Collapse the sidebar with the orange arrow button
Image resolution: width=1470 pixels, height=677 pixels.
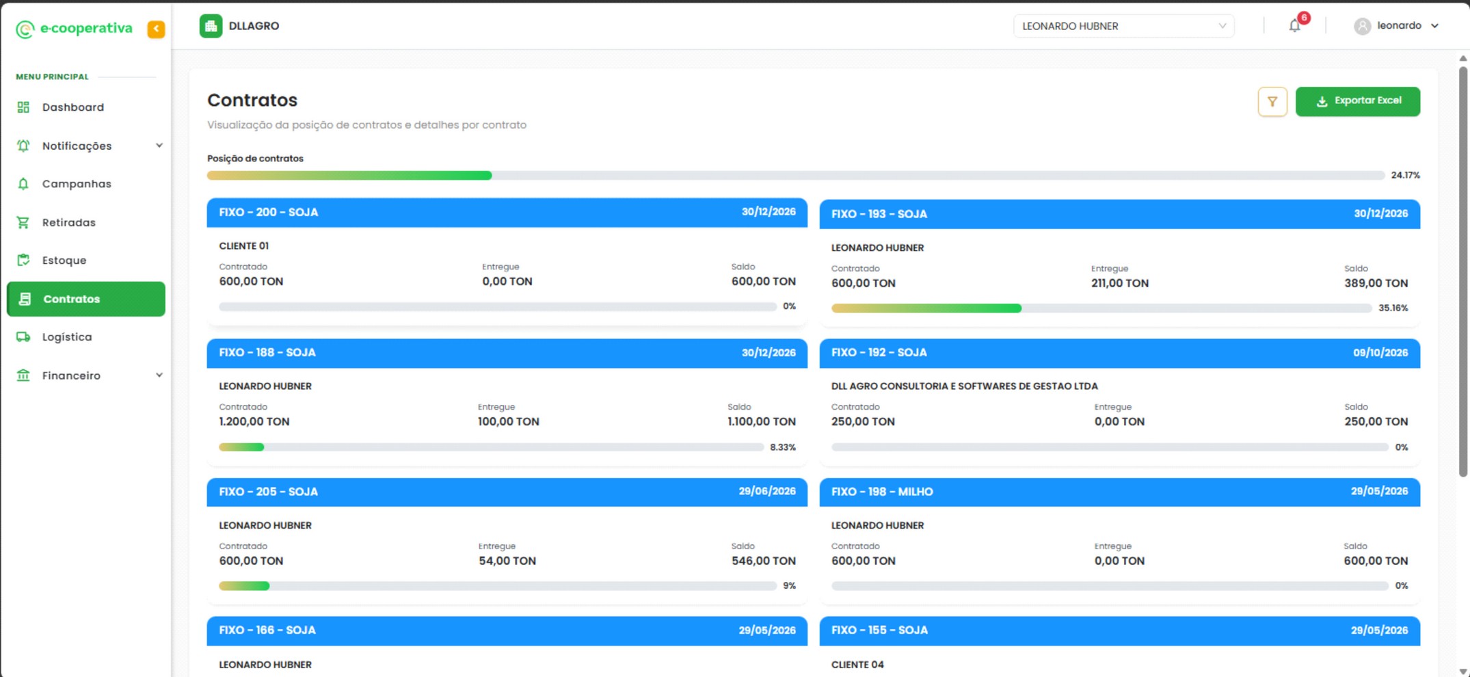click(x=156, y=29)
